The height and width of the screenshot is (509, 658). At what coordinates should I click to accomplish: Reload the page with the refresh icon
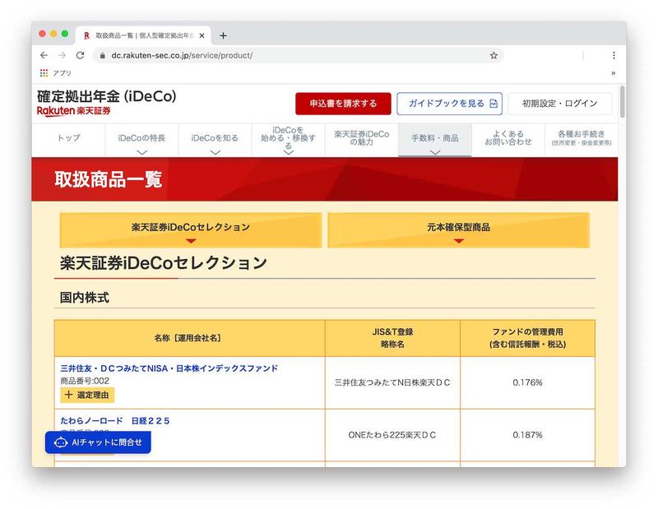pyautogui.click(x=80, y=55)
